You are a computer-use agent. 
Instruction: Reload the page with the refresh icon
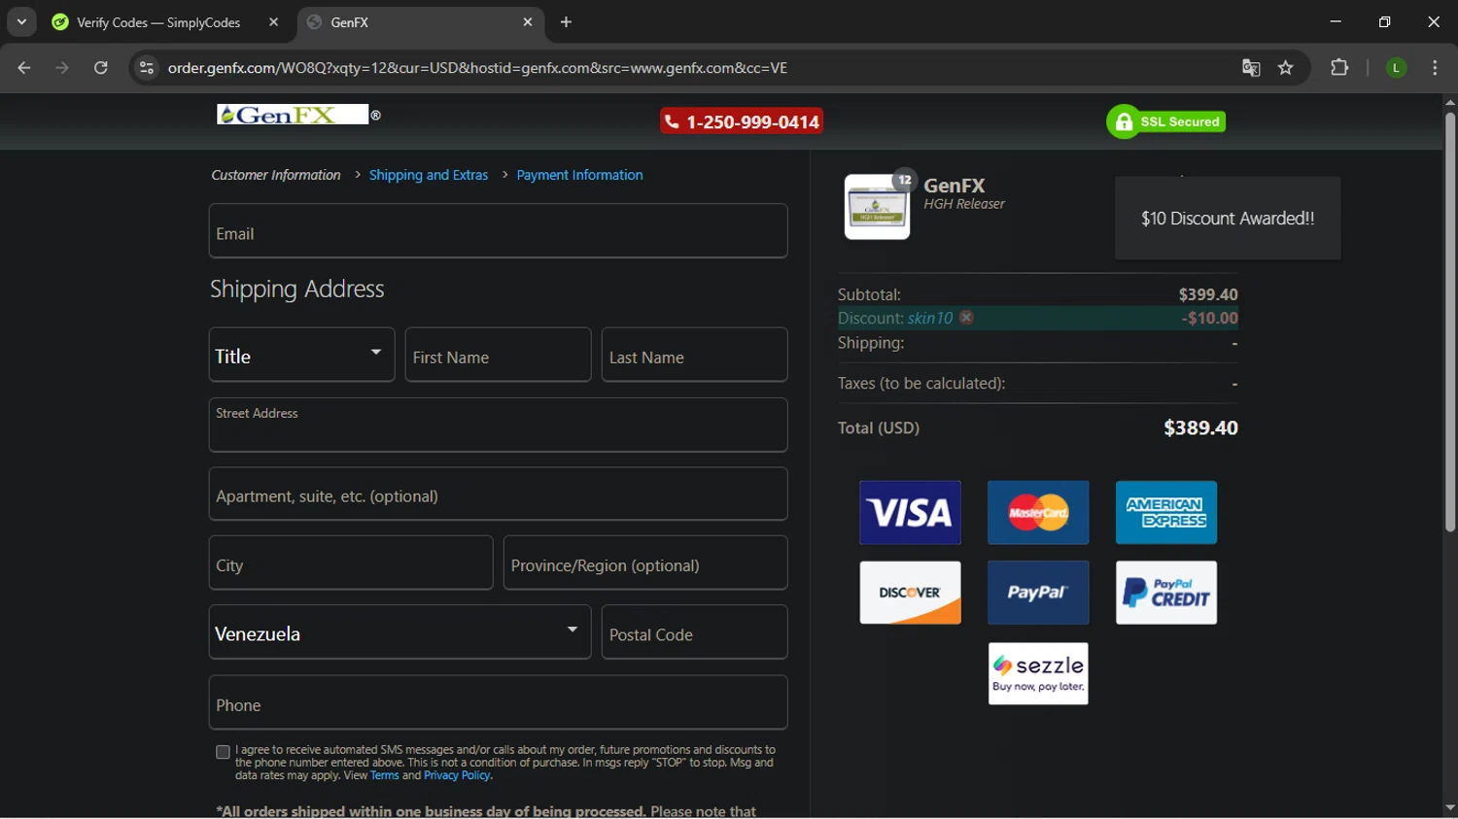coord(101,68)
